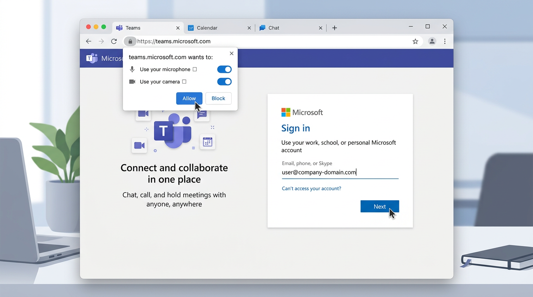Screen dimensions: 533x297
Task: Click the microphone icon in permission dialog
Action: (x=132, y=69)
